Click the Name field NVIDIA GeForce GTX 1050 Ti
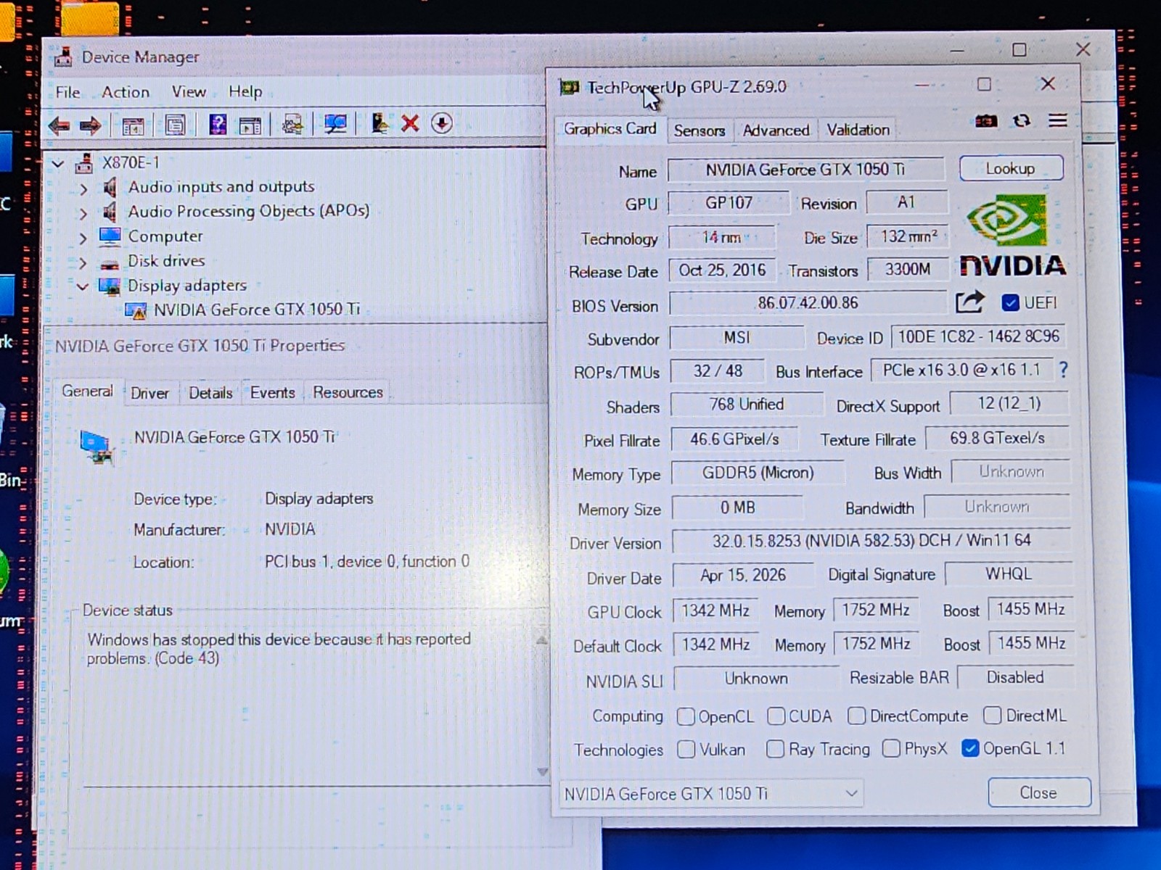1161x870 pixels. coord(805,170)
